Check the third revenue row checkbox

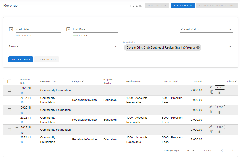tap(9, 130)
